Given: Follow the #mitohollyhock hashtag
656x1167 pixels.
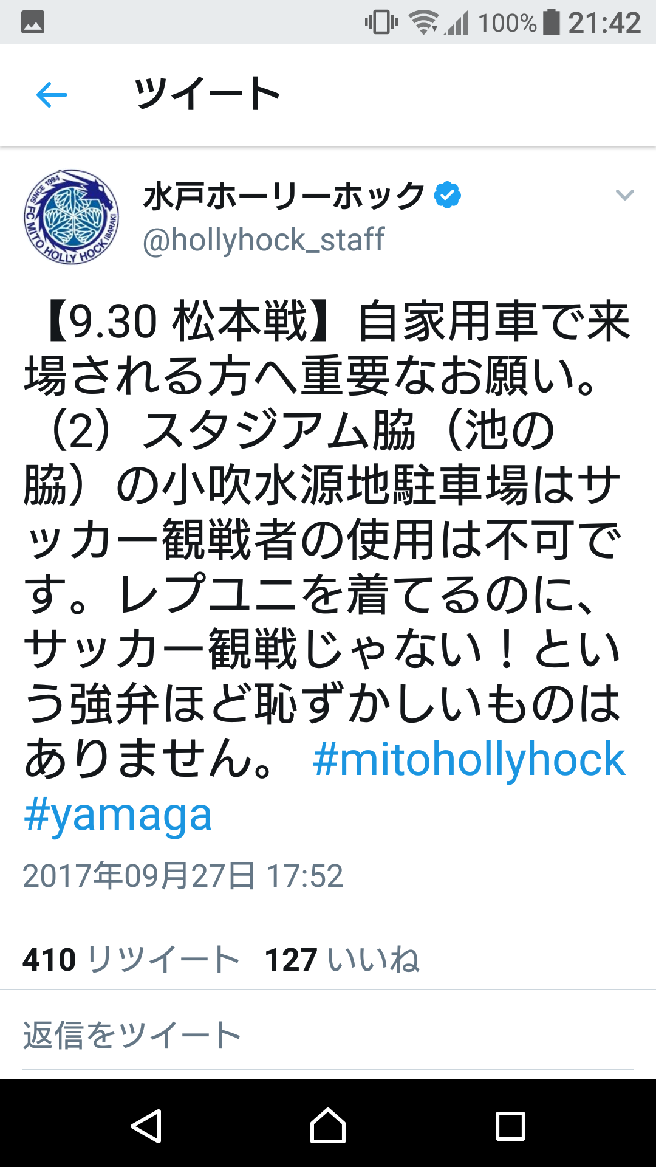Looking at the screenshot, I should pyautogui.click(x=468, y=760).
